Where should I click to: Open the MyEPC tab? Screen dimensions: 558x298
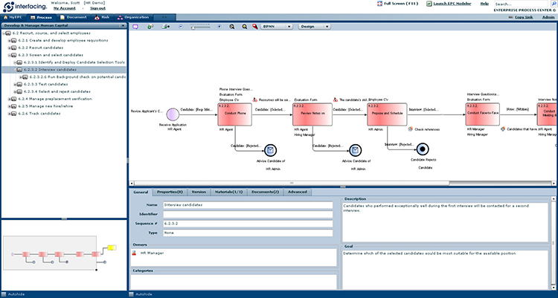pyautogui.click(x=13, y=17)
